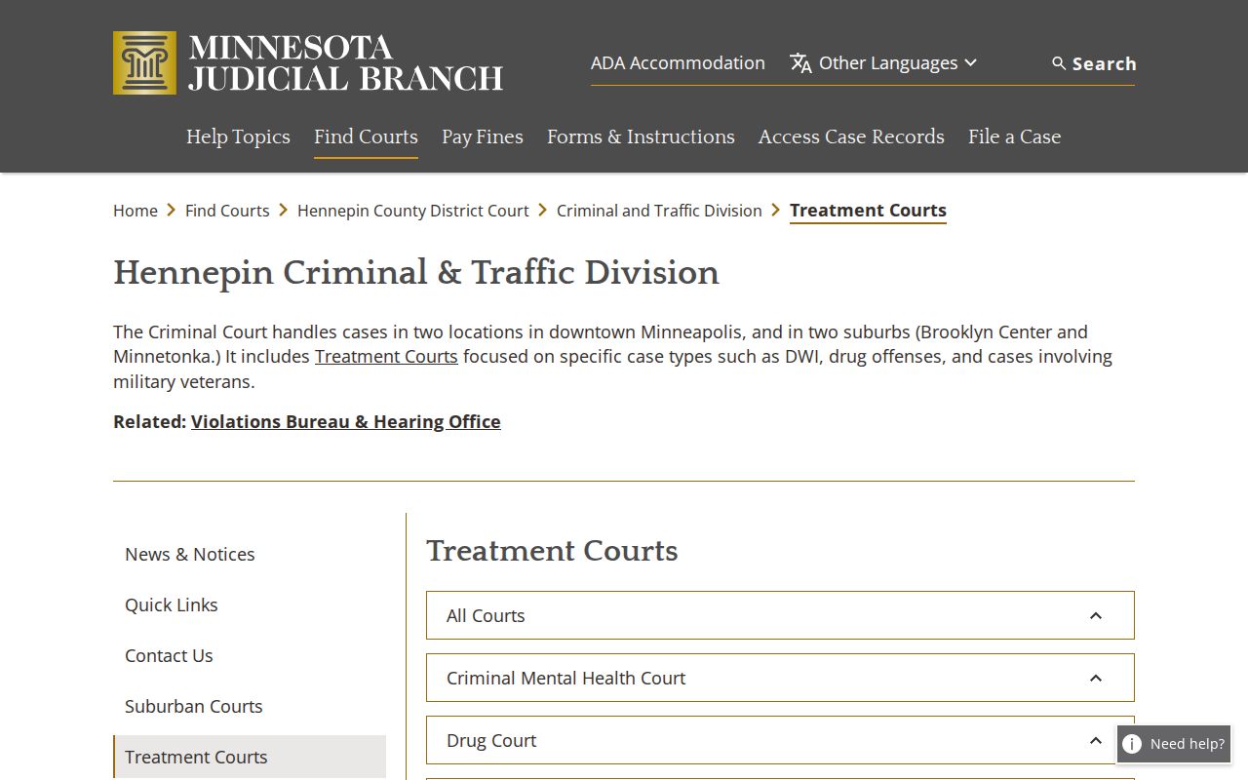This screenshot has height=780, width=1248.
Task: Select Treatment Courts in sidebar
Action: (250, 757)
